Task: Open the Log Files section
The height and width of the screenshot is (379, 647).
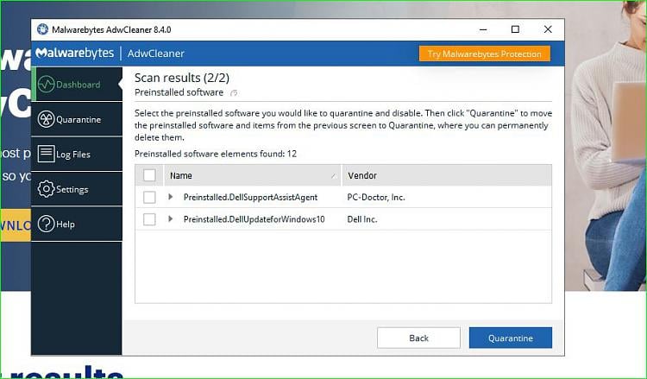Action: [77, 154]
